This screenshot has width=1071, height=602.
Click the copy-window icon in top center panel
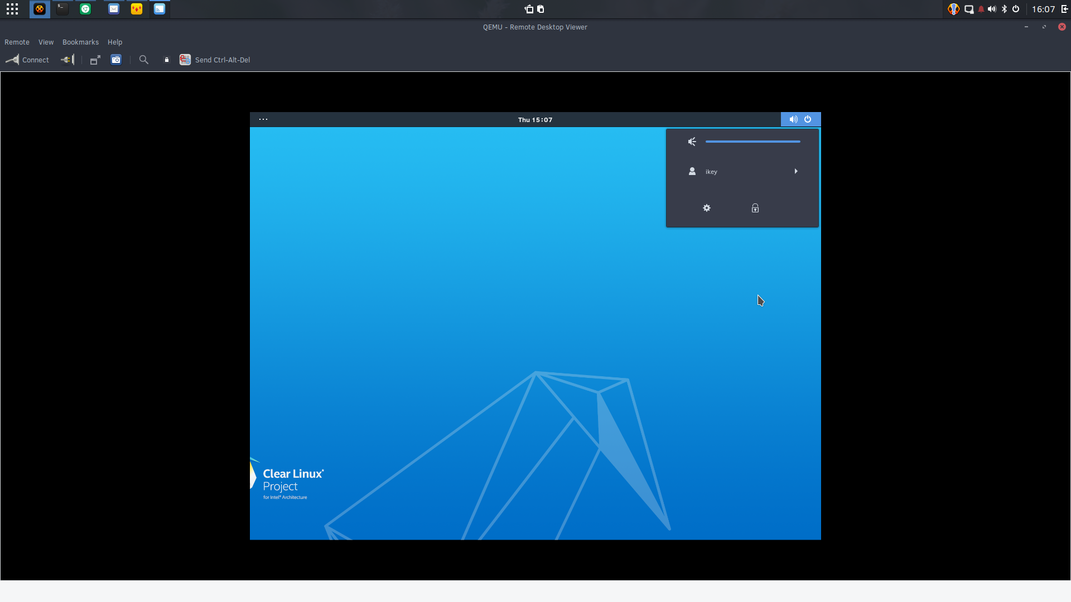(x=529, y=9)
